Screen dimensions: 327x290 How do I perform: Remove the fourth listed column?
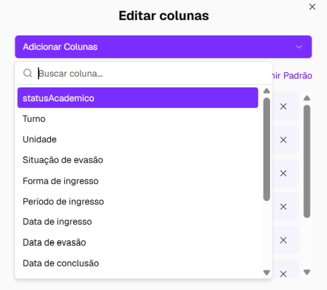(x=283, y=206)
